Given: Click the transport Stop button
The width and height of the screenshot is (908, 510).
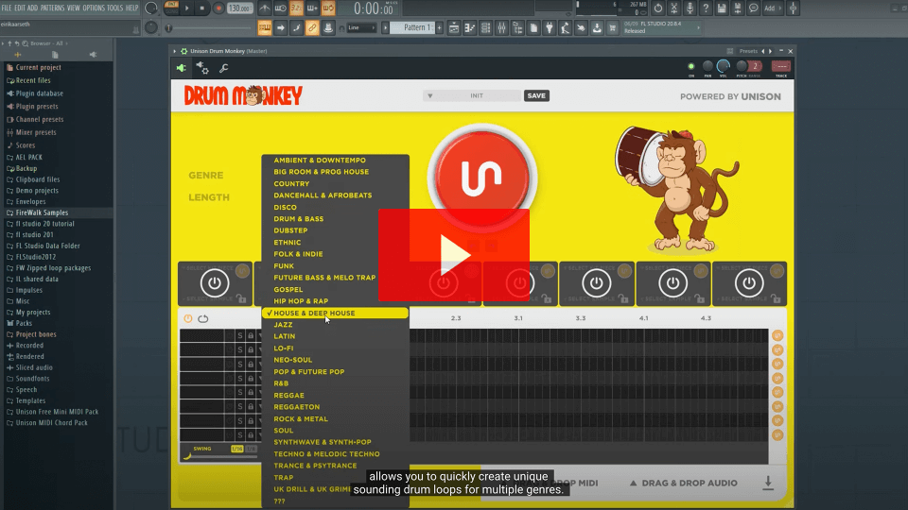Looking at the screenshot, I should [x=202, y=8].
